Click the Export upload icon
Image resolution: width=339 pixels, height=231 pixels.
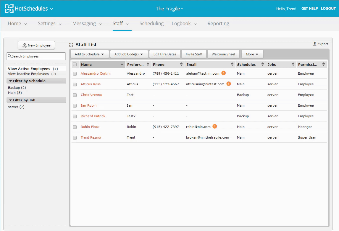click(315, 44)
